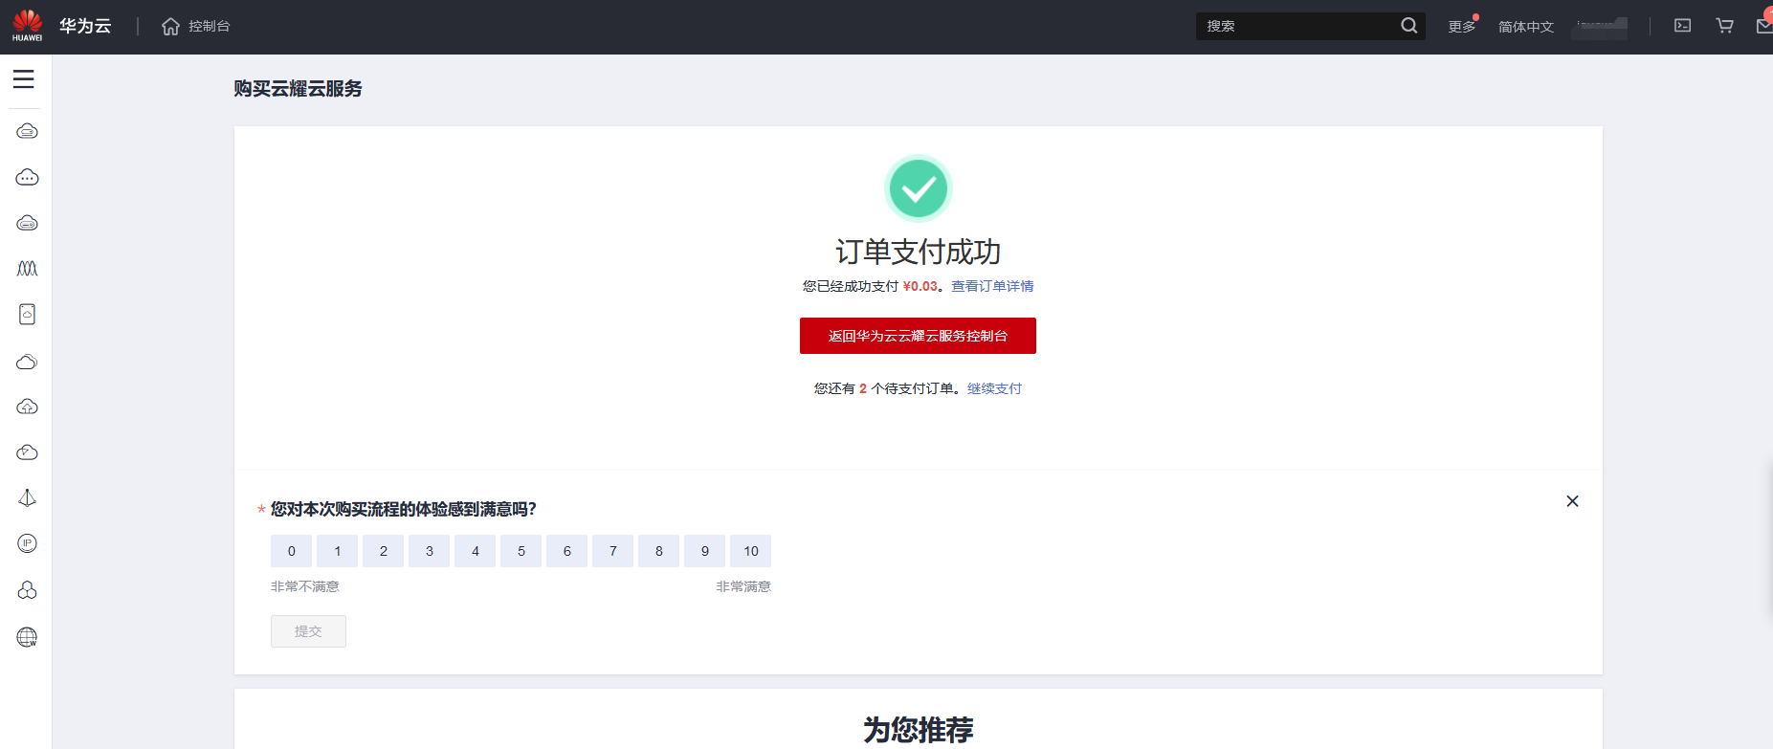Viewport: 1773px width, 749px height.
Task: Rate satisfaction score 0
Action: 292,551
